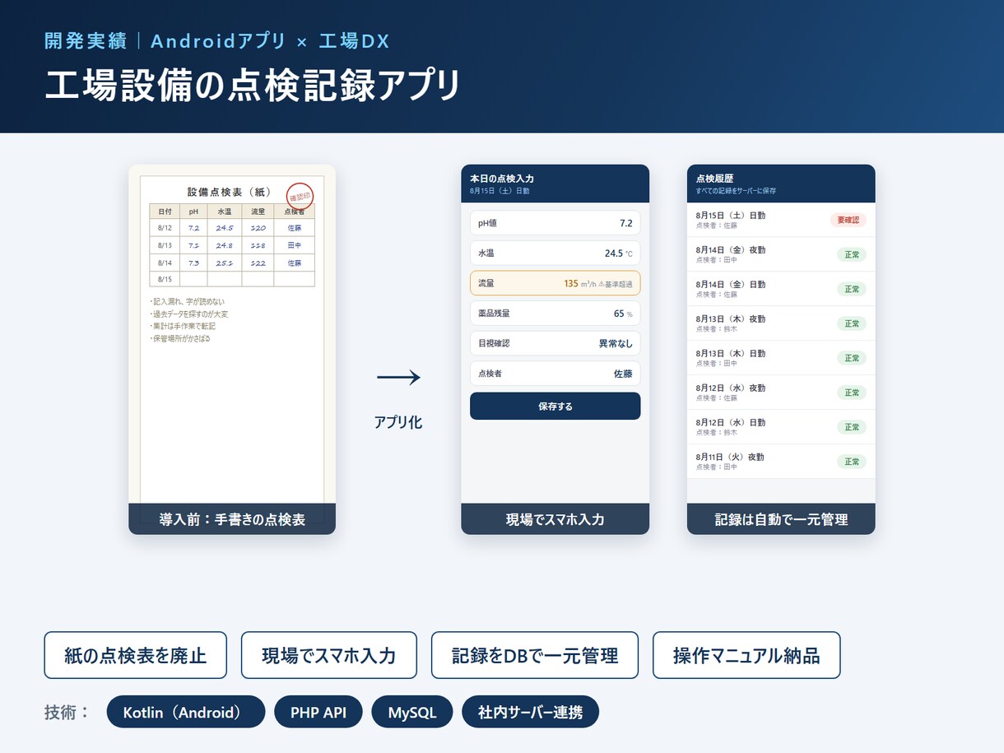Click the red 要確認 status badge
The height and width of the screenshot is (753, 1004).
point(848,220)
